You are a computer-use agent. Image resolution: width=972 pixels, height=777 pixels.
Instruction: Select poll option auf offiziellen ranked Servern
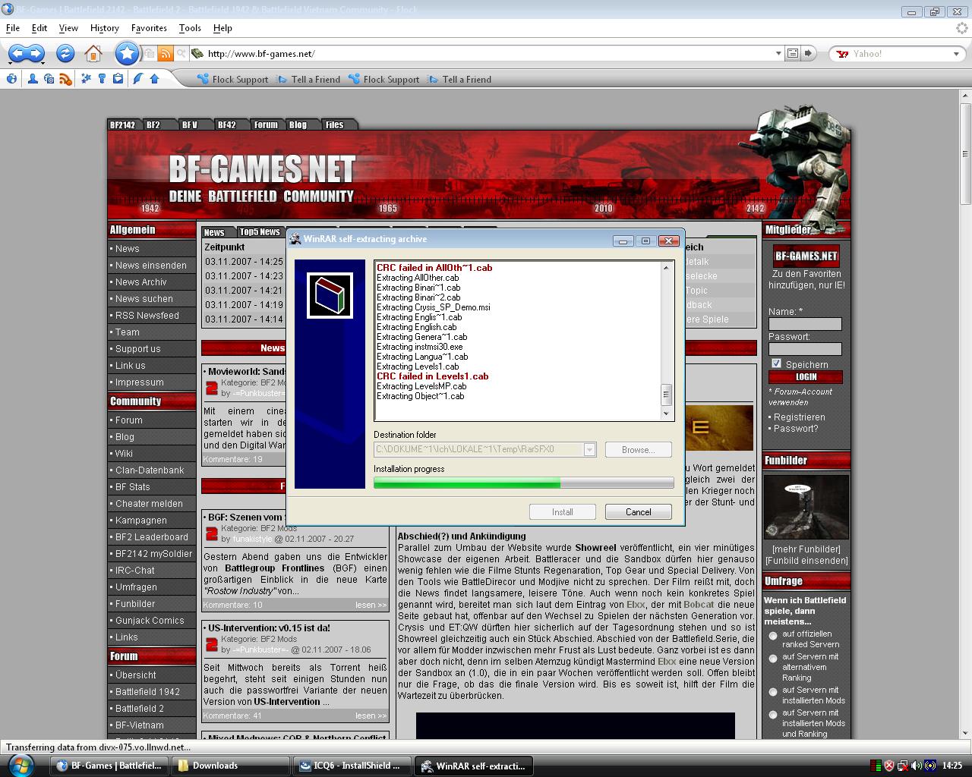click(x=773, y=636)
